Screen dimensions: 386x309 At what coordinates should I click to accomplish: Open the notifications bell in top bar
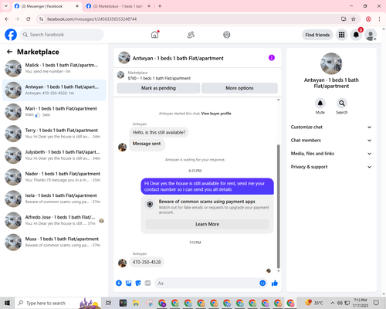(x=356, y=35)
